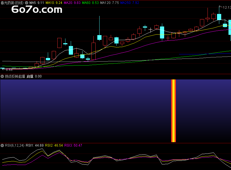231x170 pixels.
Task: Click the orange-red signal bar in indicator panel
Action: click(x=174, y=111)
